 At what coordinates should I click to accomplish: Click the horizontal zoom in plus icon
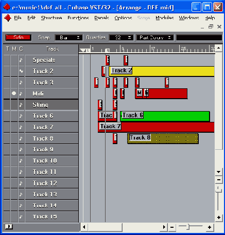click(x=210, y=227)
